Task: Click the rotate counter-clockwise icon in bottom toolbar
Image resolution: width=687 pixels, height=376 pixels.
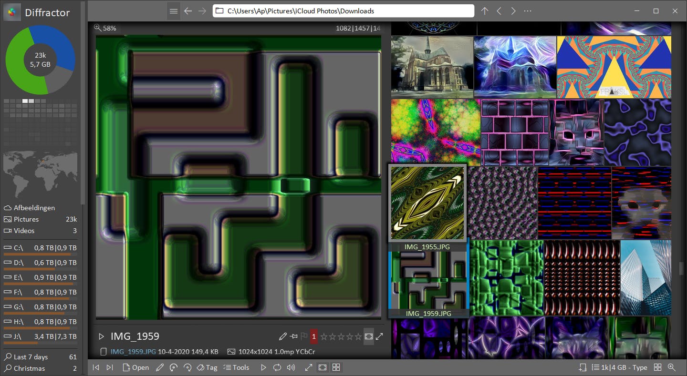Action: [x=174, y=367]
